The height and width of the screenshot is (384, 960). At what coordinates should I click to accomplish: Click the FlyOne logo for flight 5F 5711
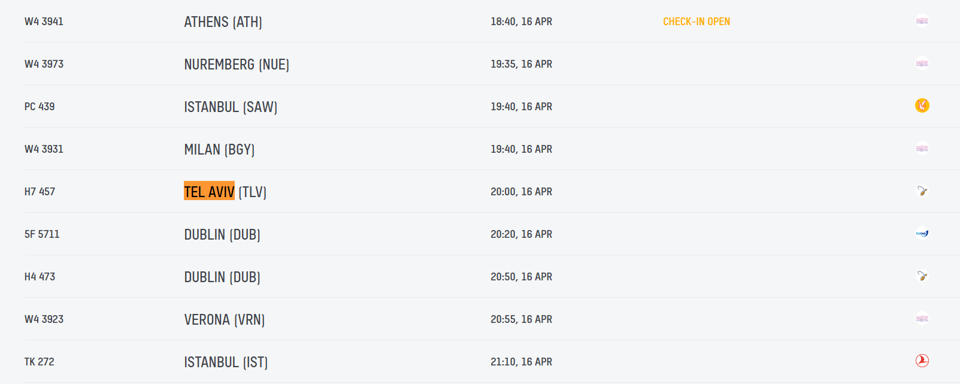(x=922, y=234)
